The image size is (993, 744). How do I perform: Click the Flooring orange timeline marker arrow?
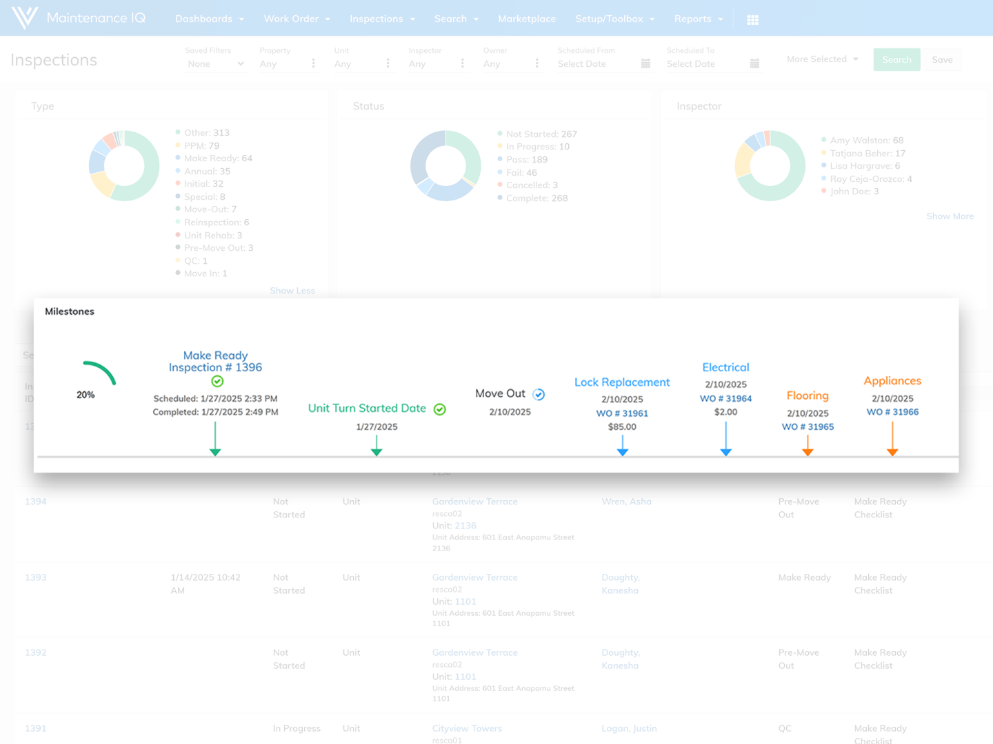click(x=808, y=449)
